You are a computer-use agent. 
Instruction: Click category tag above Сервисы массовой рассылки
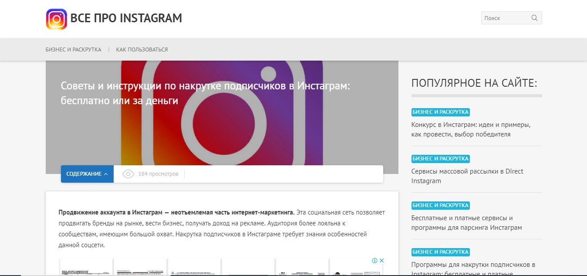point(441,159)
